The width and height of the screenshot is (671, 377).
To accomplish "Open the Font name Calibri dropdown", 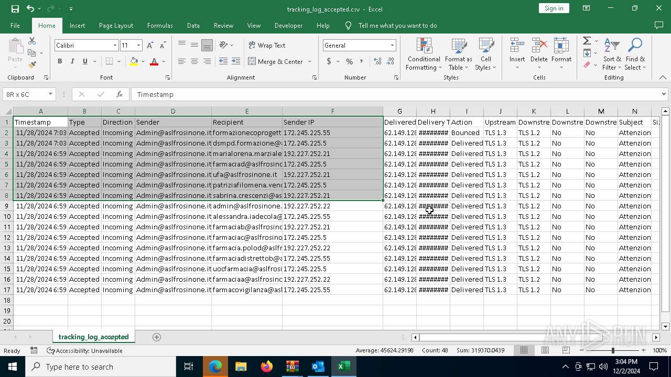I will tap(115, 46).
